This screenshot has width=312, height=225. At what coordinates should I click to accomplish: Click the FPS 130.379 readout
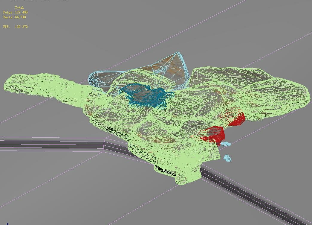coord(15,27)
